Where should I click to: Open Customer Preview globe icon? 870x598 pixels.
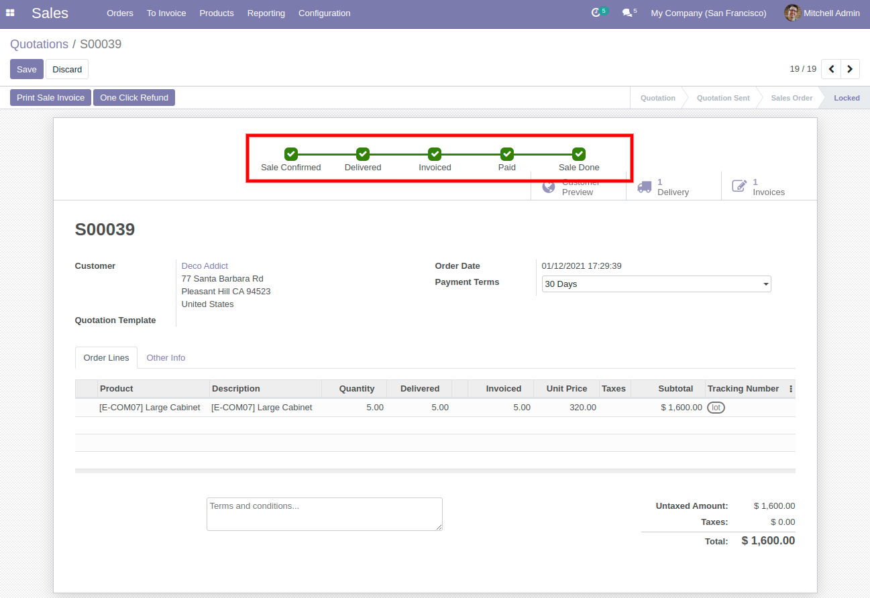(x=549, y=187)
